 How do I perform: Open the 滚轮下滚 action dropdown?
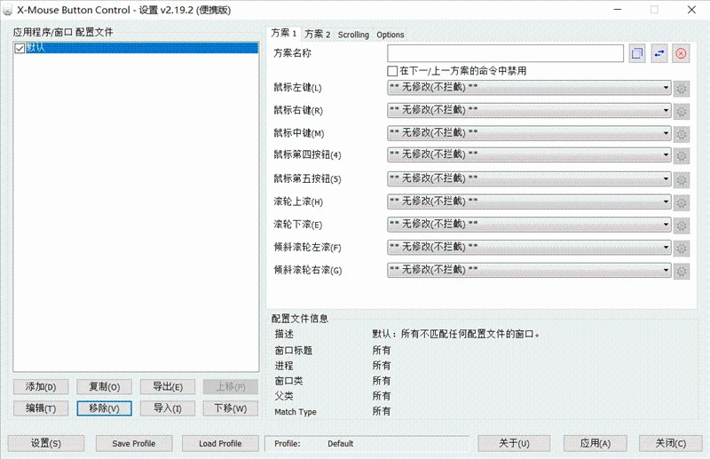pos(529,224)
